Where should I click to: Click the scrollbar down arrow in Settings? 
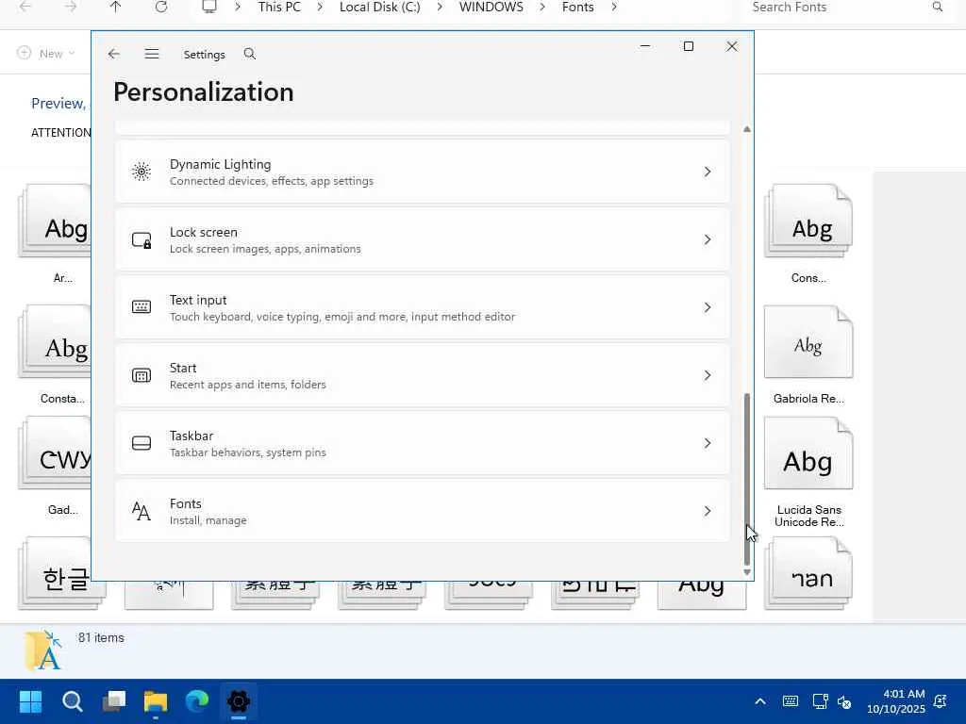pyautogui.click(x=747, y=572)
